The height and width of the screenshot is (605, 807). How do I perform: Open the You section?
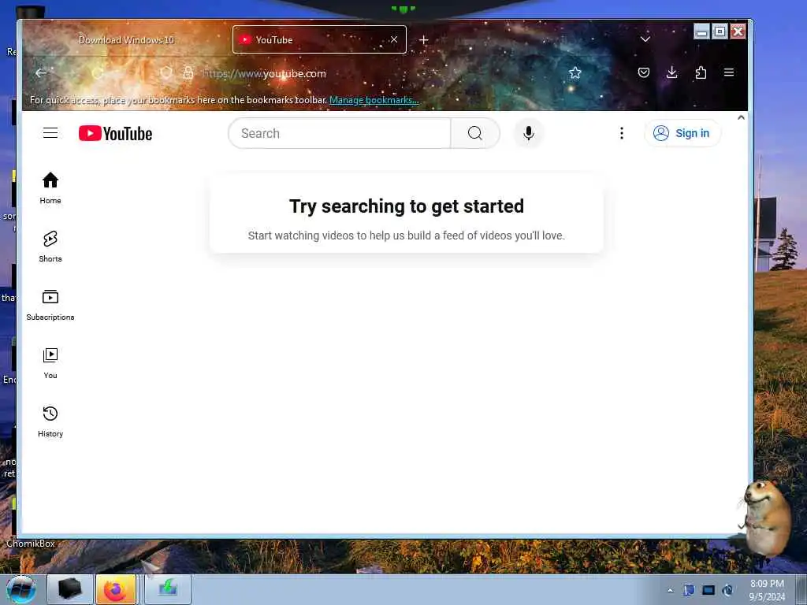coord(50,363)
